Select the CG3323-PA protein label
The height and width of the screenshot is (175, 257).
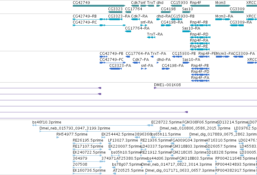pos(120,66)
